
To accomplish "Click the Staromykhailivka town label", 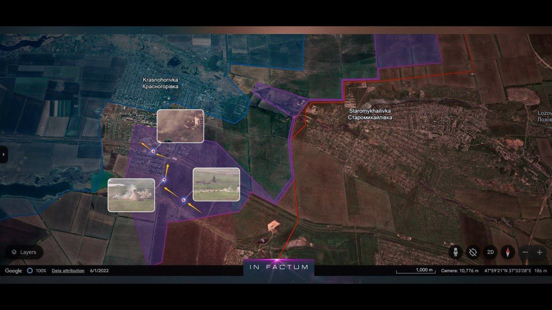I will click(370, 114).
